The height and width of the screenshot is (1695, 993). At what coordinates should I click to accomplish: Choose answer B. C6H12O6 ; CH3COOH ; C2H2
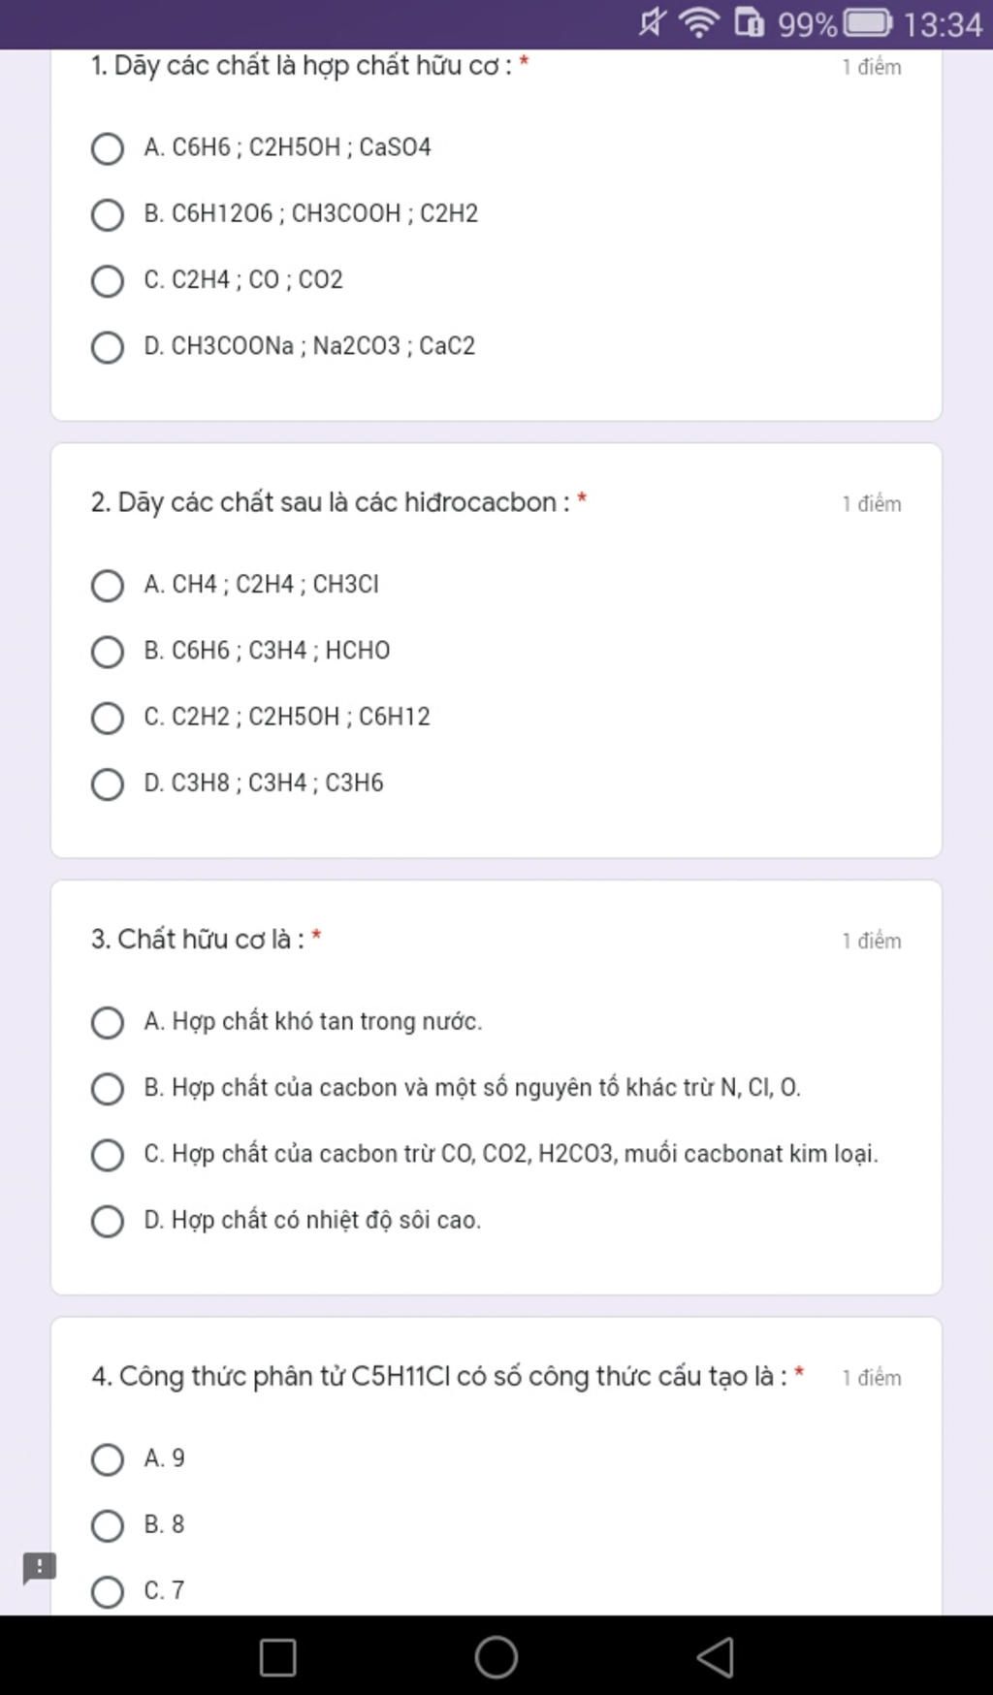284,213
